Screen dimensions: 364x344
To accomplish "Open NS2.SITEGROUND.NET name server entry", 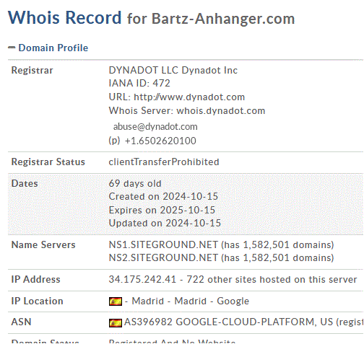I will click(163, 257).
